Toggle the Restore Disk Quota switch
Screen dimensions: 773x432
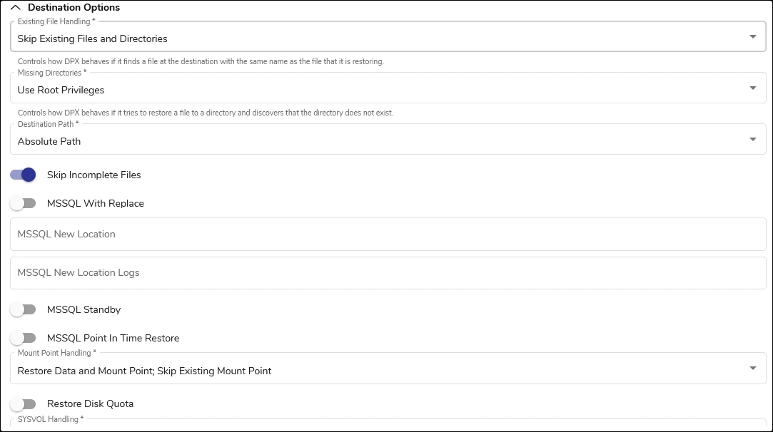(x=23, y=403)
